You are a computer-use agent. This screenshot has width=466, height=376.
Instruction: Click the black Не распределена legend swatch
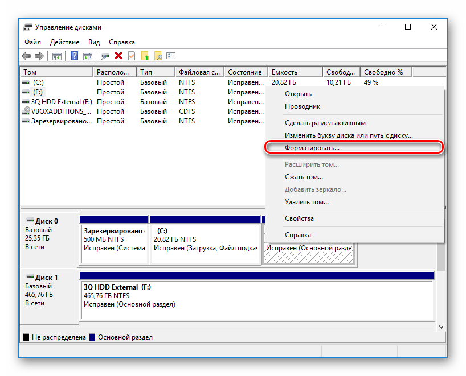pos(26,337)
